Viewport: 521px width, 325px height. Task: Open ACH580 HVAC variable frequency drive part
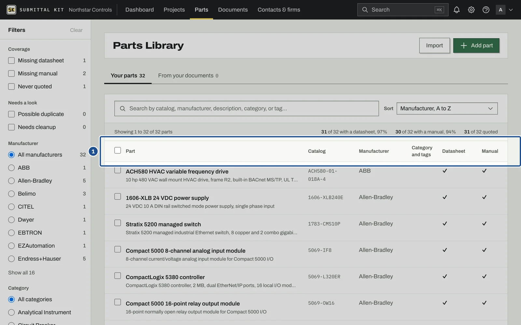177,172
